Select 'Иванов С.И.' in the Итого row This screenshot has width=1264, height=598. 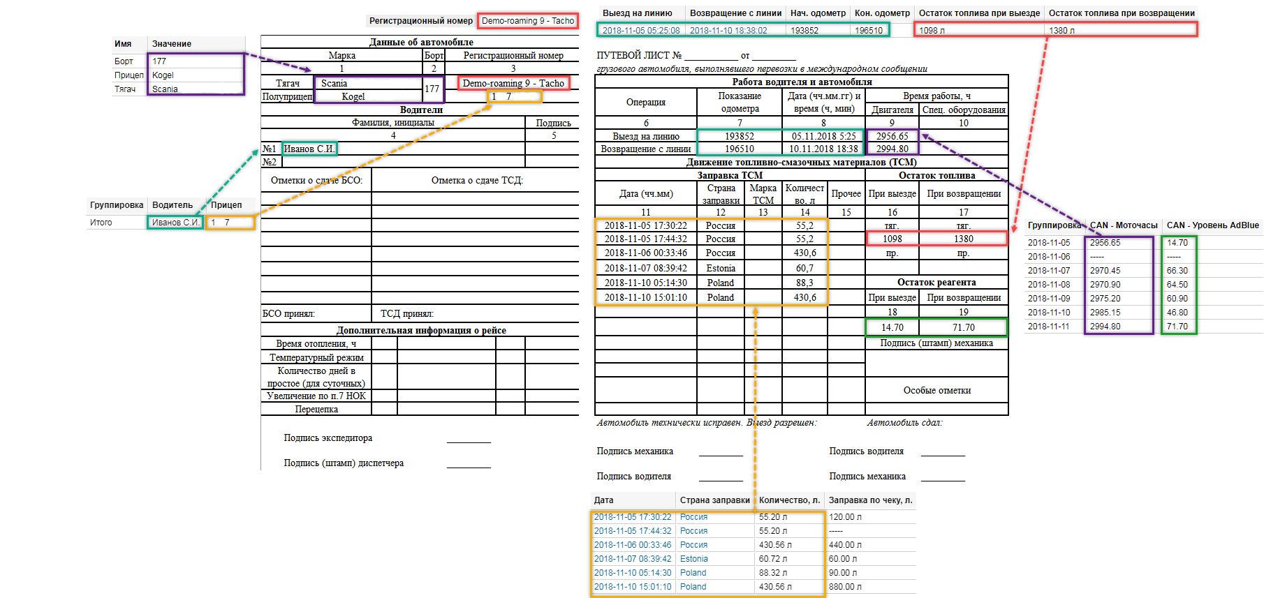click(x=175, y=223)
